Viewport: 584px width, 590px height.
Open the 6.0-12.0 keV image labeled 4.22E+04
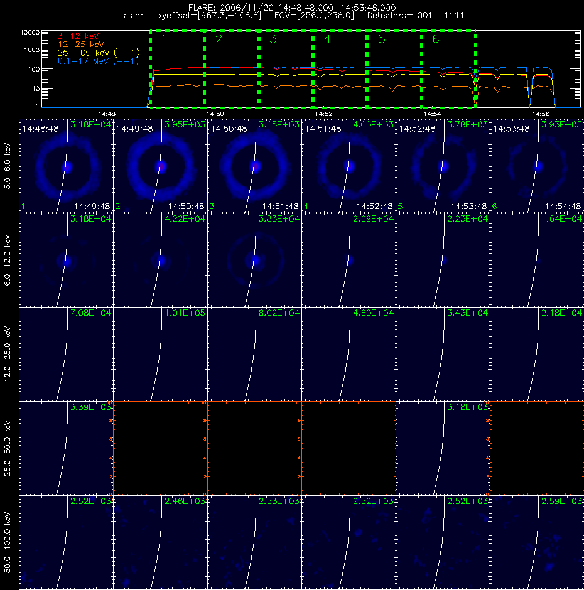[160, 260]
